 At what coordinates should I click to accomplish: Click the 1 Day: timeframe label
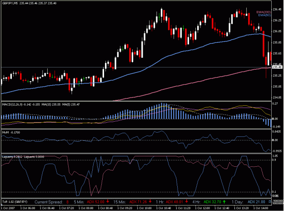(x=237, y=202)
